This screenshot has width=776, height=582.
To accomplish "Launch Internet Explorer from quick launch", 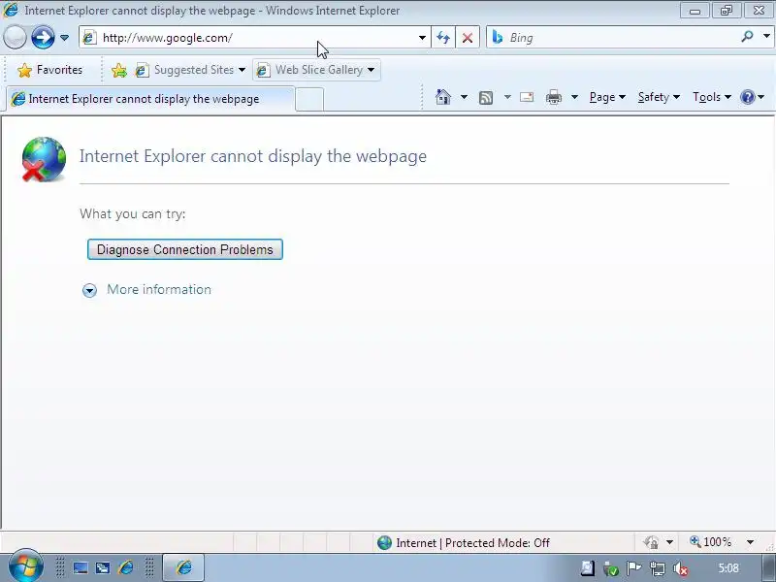I will tap(126, 567).
